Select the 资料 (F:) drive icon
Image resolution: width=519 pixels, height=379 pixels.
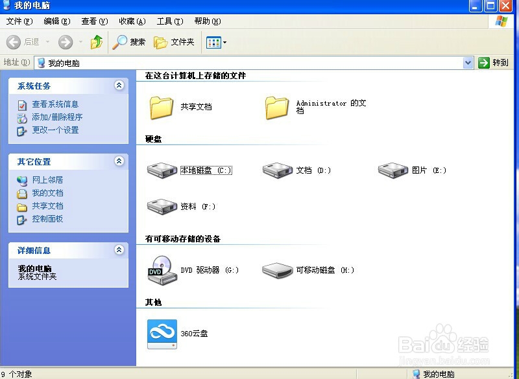coord(162,207)
